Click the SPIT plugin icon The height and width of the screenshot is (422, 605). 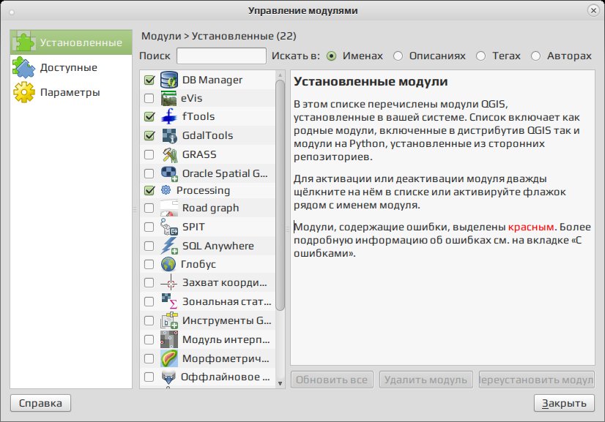169,227
